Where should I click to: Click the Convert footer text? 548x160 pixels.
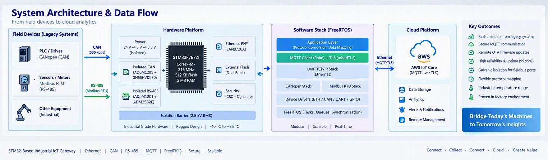[477, 150]
